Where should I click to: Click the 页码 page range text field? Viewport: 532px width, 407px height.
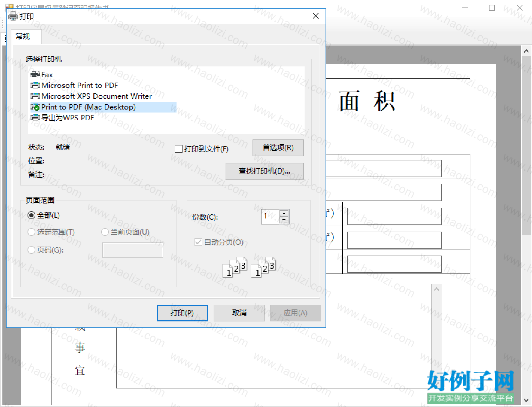pos(133,250)
